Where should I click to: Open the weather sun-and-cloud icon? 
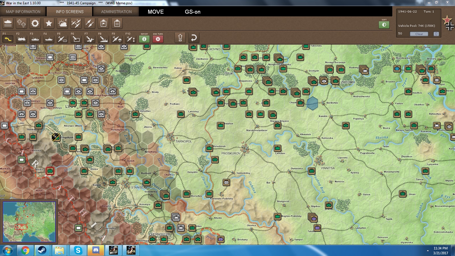[62, 23]
